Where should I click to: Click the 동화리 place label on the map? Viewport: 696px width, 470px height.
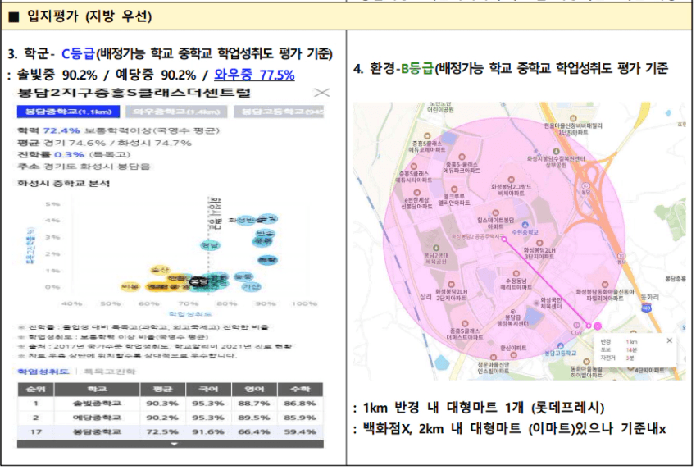click(650, 297)
